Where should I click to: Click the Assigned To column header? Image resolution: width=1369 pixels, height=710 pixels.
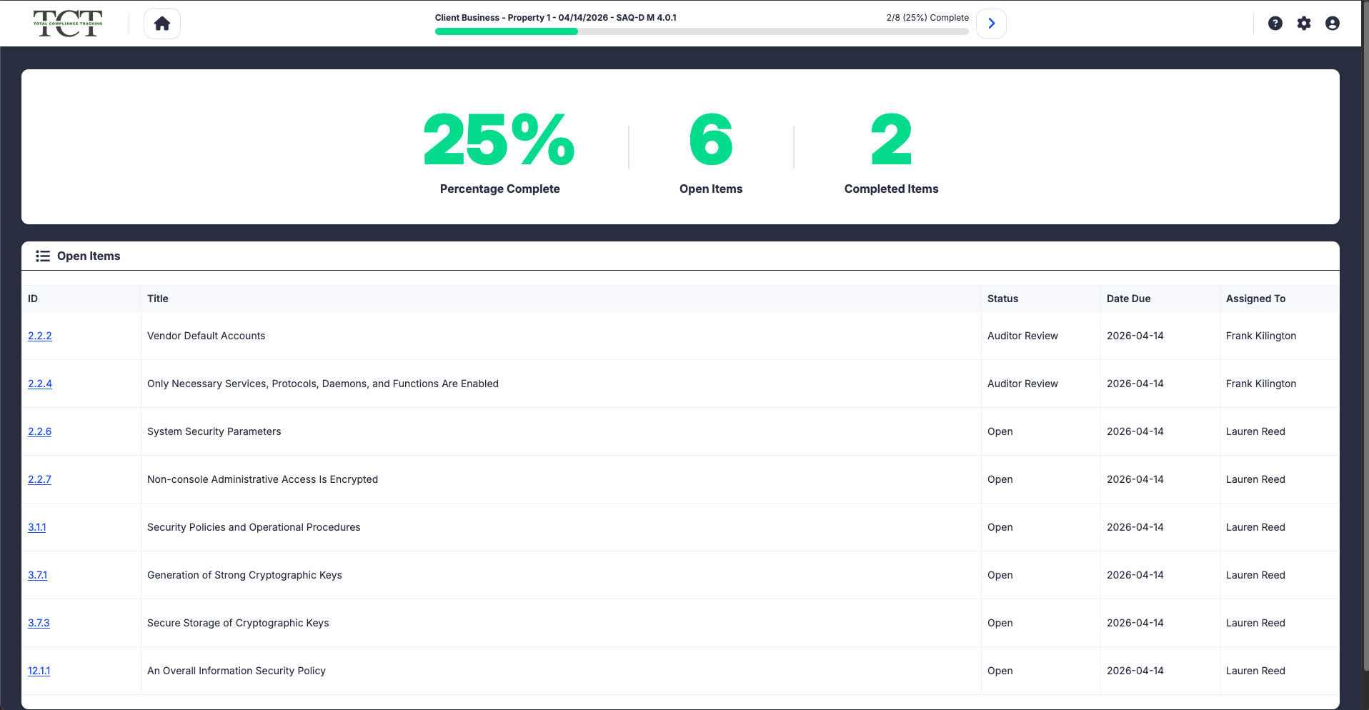click(1255, 299)
